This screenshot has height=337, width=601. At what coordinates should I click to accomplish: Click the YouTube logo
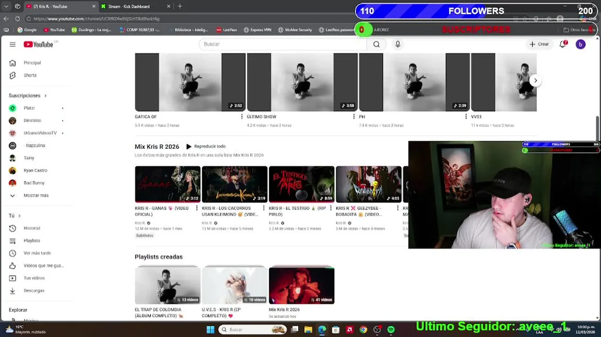38,44
